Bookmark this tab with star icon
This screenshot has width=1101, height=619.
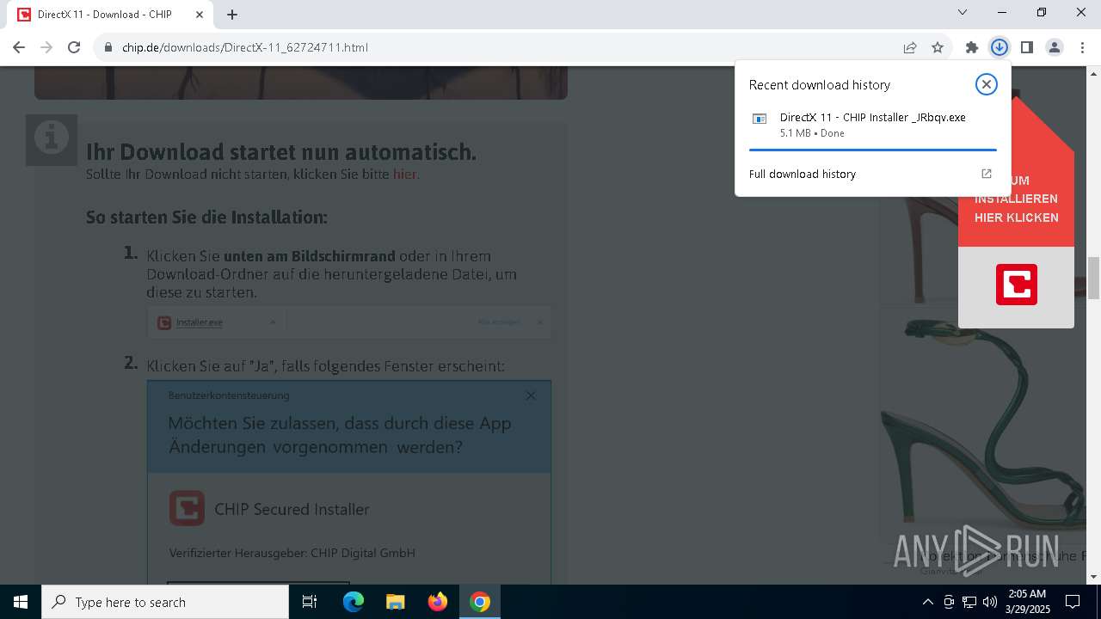click(938, 47)
